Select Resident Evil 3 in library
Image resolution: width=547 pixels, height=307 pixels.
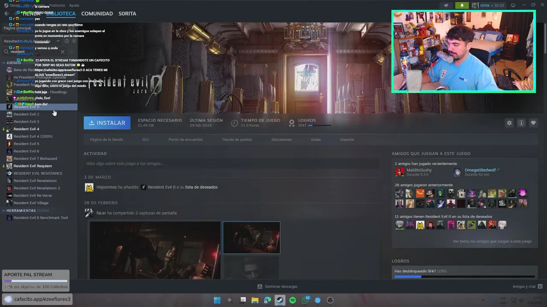point(26,122)
